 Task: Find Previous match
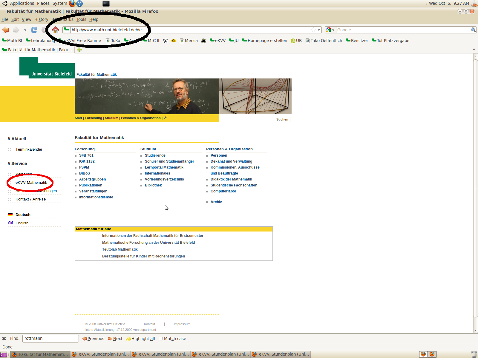(94, 339)
